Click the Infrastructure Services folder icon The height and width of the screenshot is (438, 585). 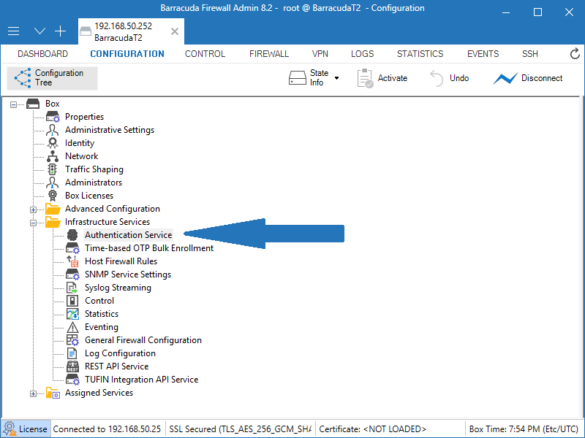click(53, 222)
